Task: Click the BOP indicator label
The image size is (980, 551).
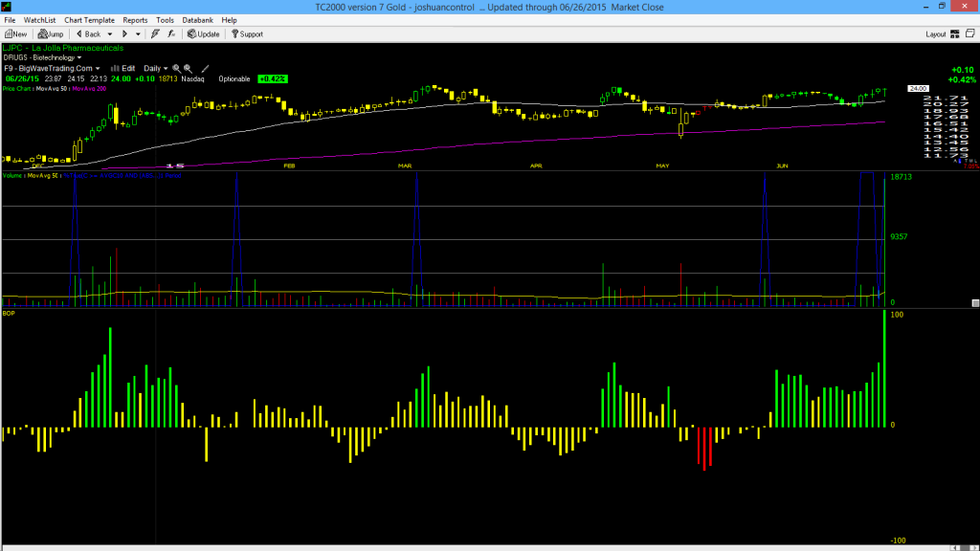Action: (x=9, y=313)
